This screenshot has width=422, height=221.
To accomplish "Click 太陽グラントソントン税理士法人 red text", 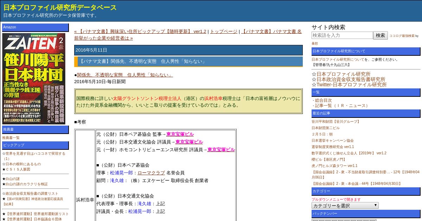I will [x=147, y=98].
